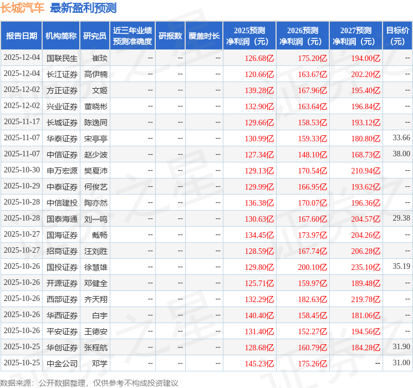Image resolution: width=413 pixels, height=388 pixels.
Task: Click analyst name 陶亦然
Action: point(96,202)
